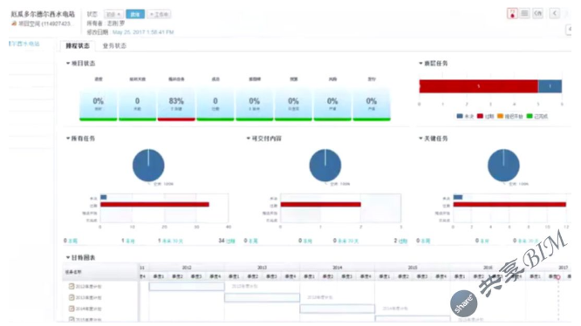Click the first 0% progress status tile
581x326 pixels.
99,105
